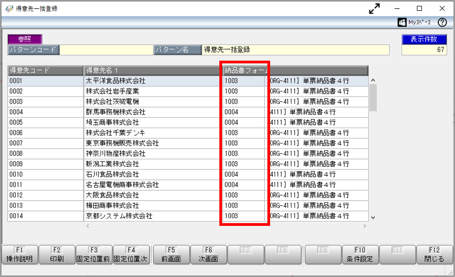Click form code 0004 in row 0010
Image resolution: width=455 pixels, height=277 pixels.
[243, 174]
